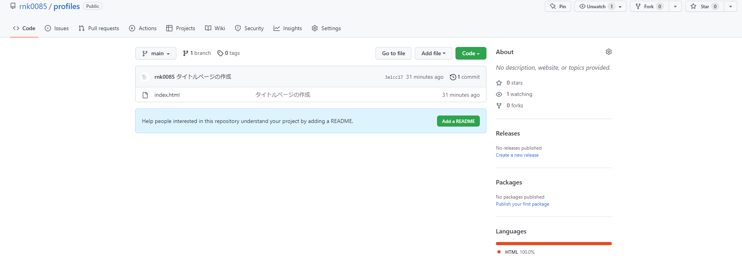Open the repository Settings tab
This screenshot has width=742, height=262.
[326, 28]
